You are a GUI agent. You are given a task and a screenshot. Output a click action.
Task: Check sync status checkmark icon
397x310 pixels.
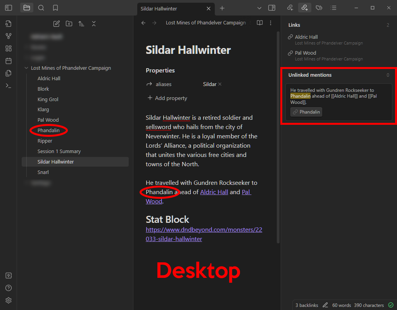point(391,305)
